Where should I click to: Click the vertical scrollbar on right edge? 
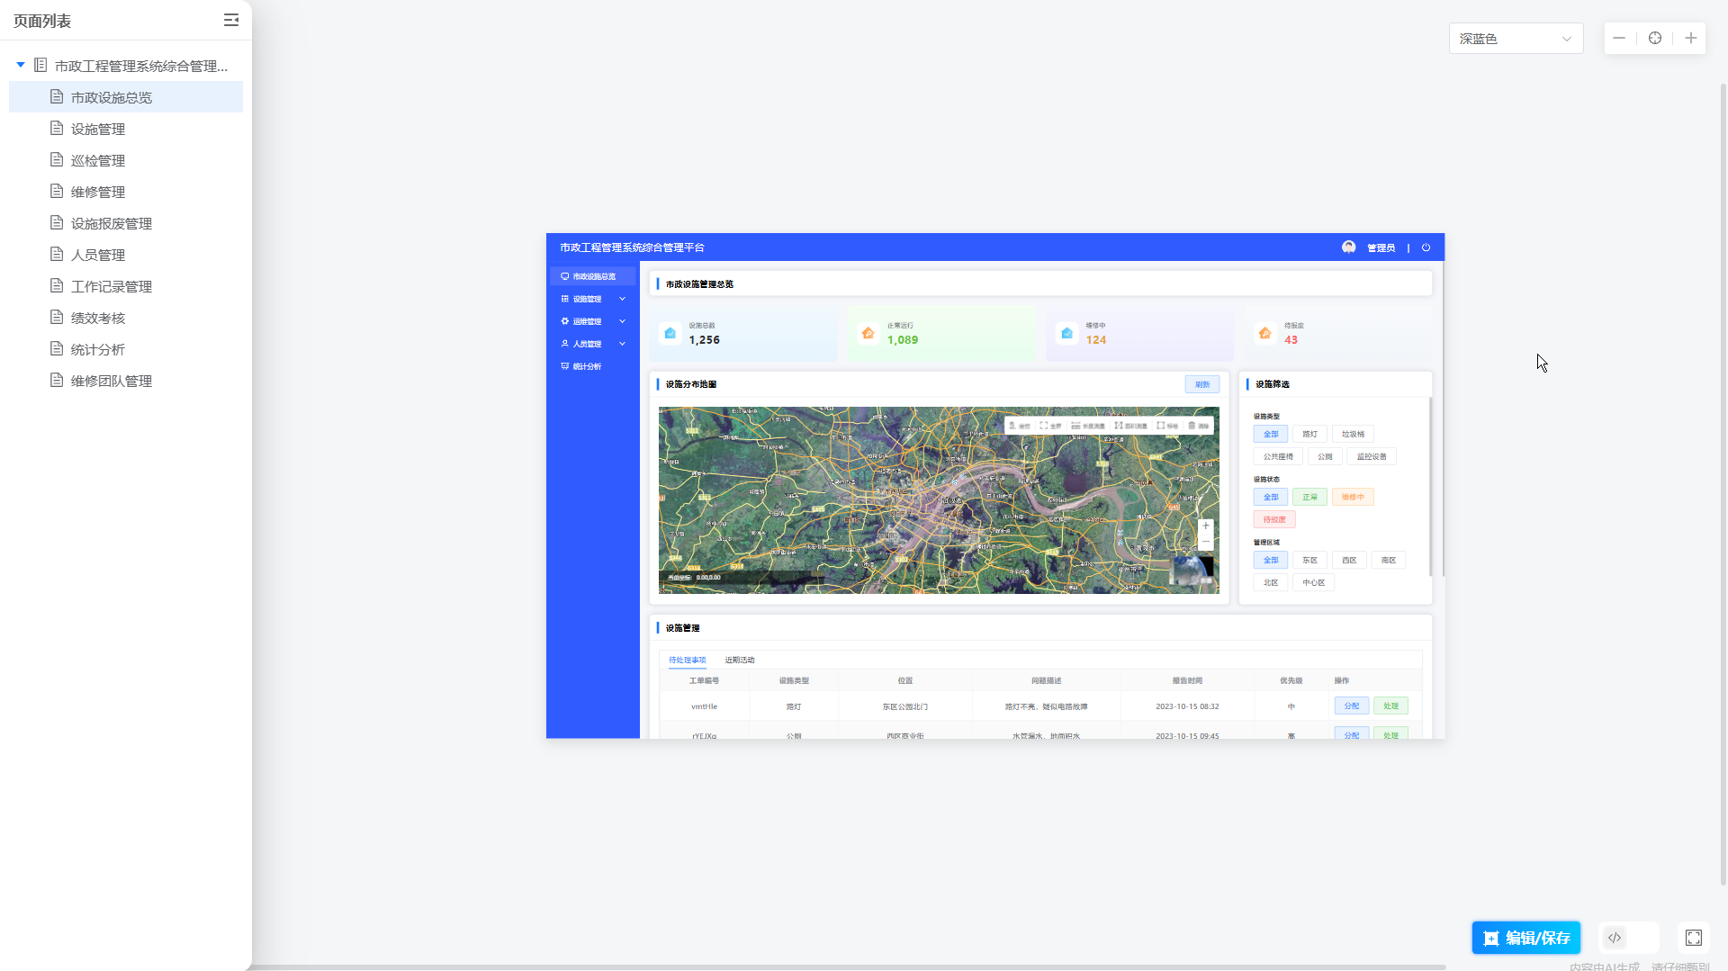tap(1723, 486)
